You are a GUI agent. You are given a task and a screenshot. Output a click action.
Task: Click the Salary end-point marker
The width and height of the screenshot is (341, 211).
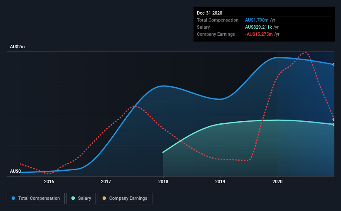334,125
